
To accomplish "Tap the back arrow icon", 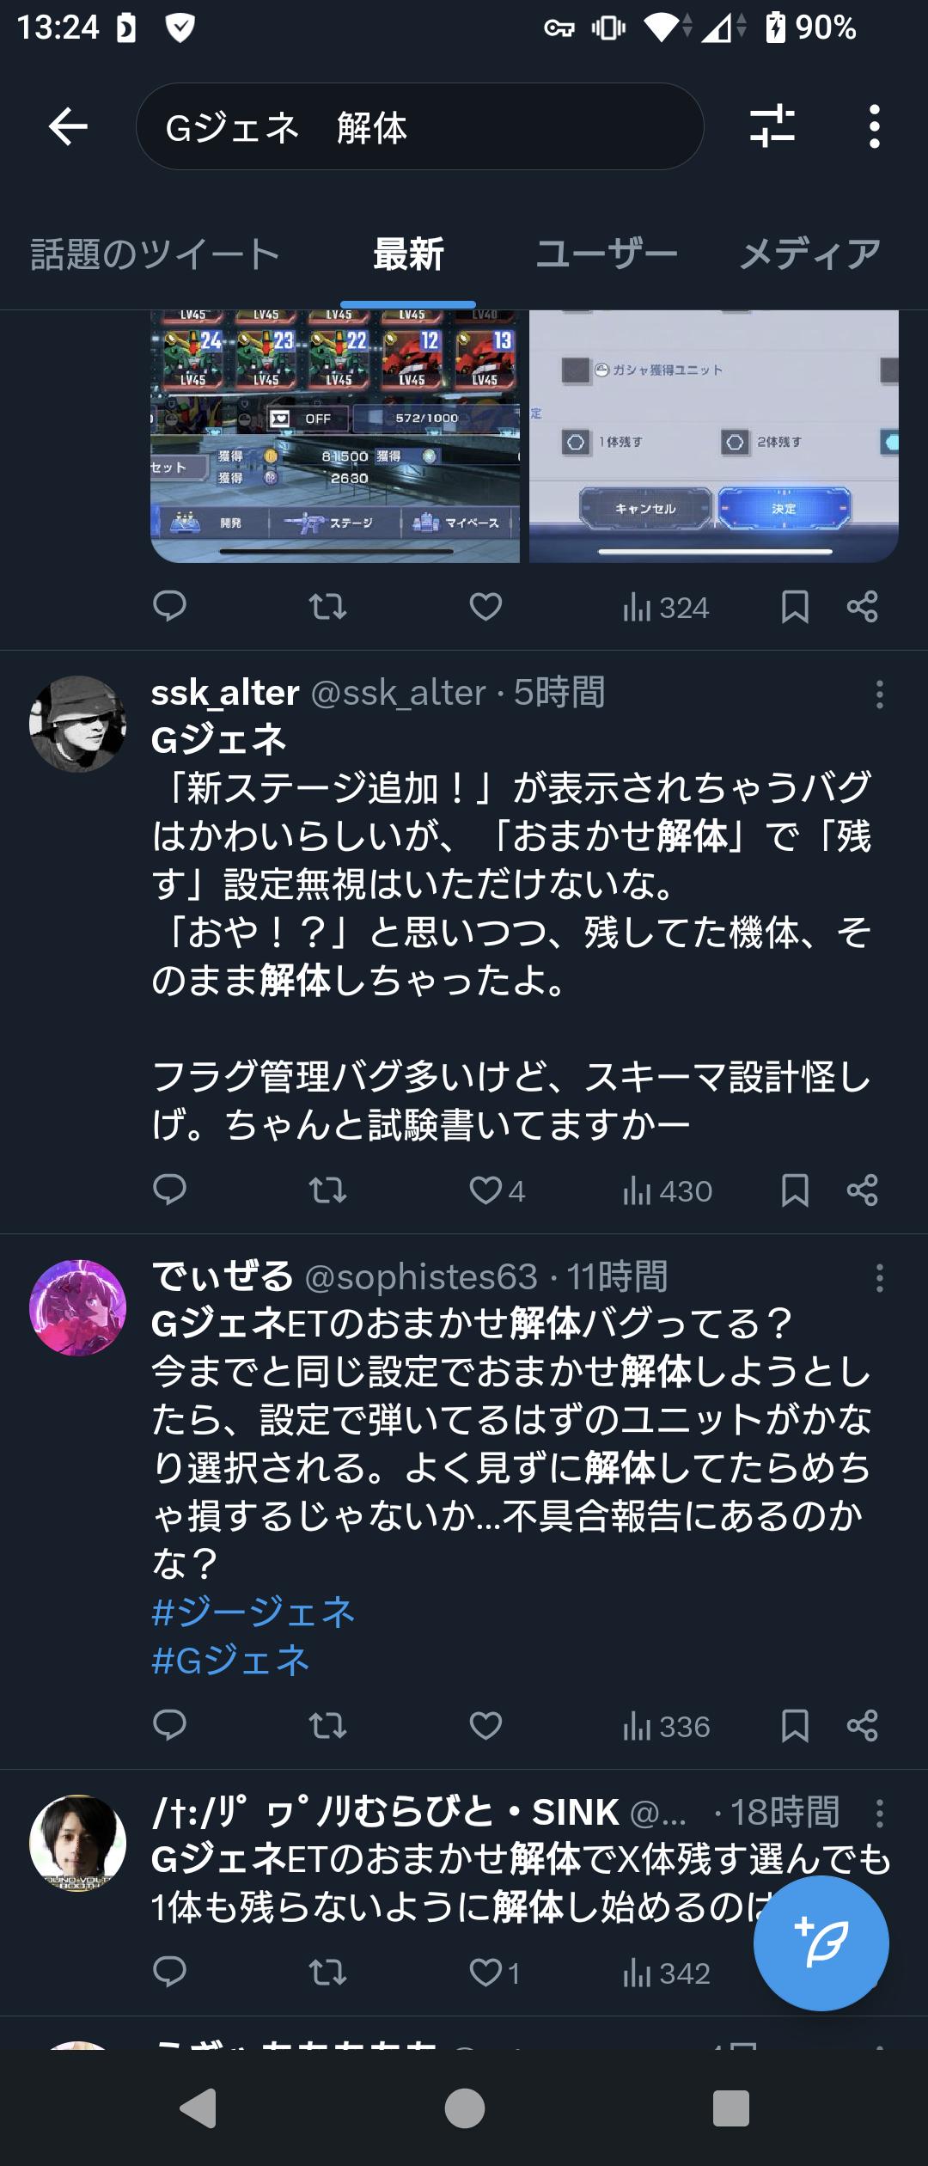I will [68, 127].
